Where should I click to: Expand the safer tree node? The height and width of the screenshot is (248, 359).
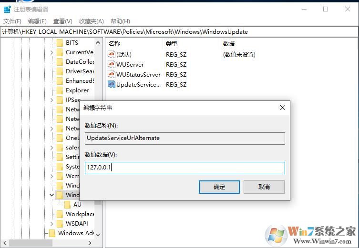52,148
